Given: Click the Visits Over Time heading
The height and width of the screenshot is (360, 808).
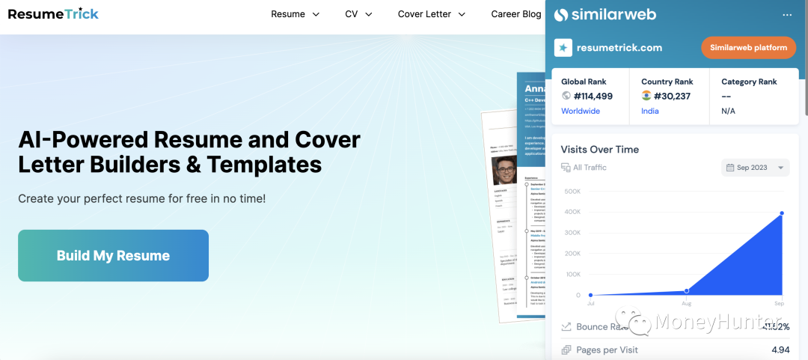Looking at the screenshot, I should (600, 150).
